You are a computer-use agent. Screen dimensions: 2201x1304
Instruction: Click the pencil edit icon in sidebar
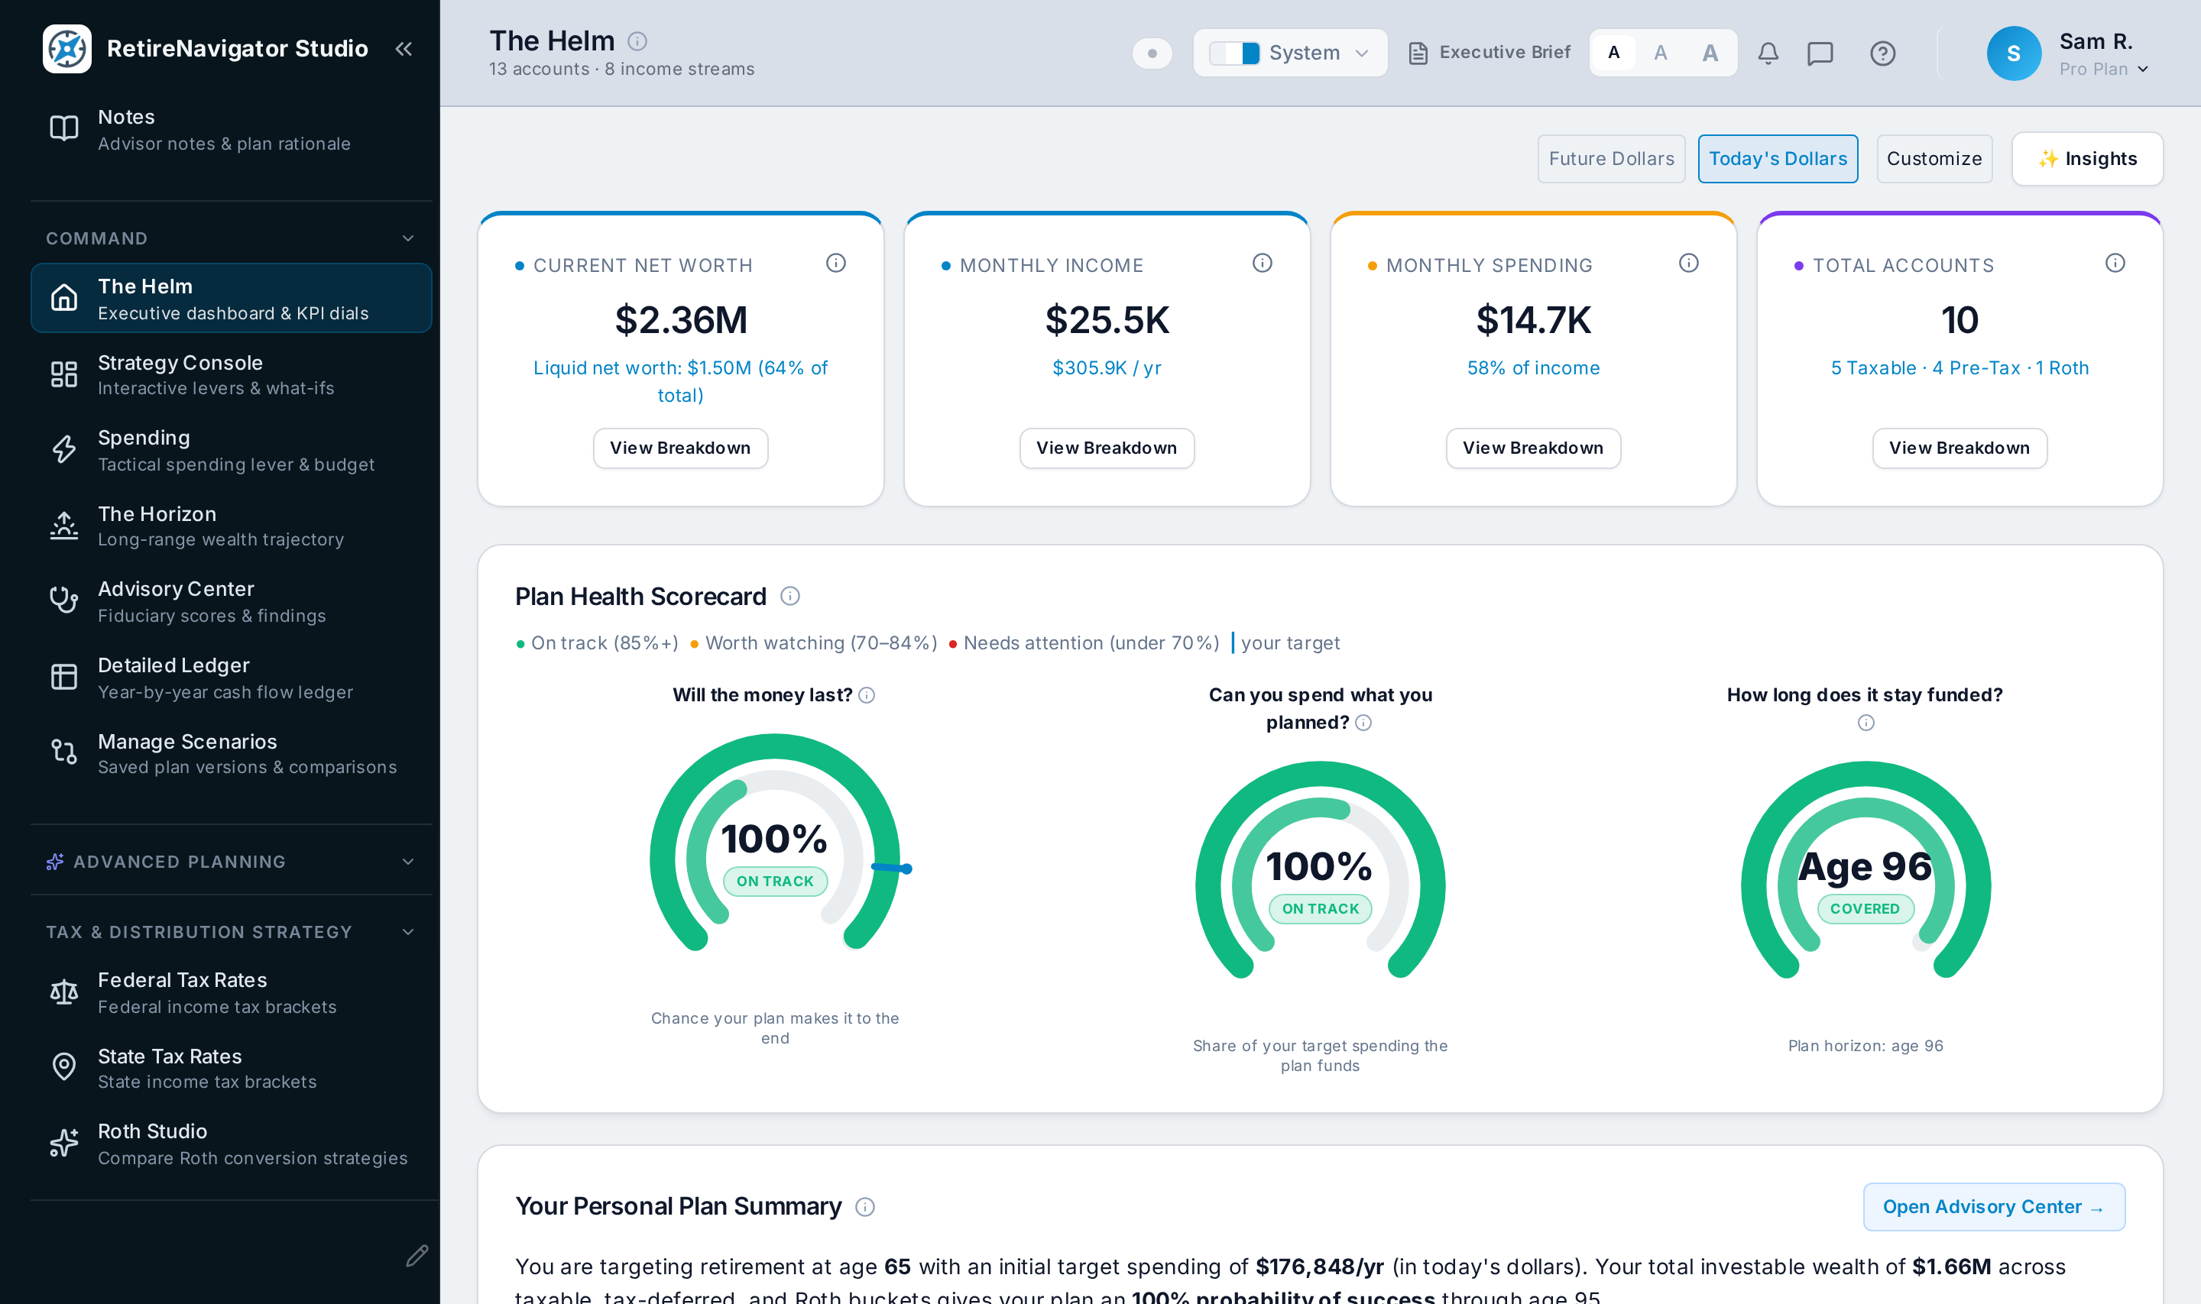click(x=417, y=1256)
